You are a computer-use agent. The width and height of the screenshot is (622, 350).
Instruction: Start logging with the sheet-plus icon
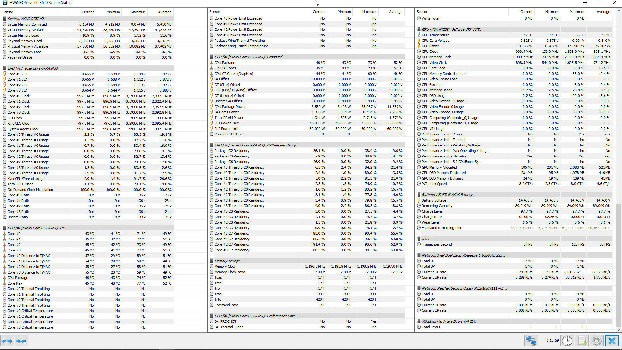(x=582, y=341)
